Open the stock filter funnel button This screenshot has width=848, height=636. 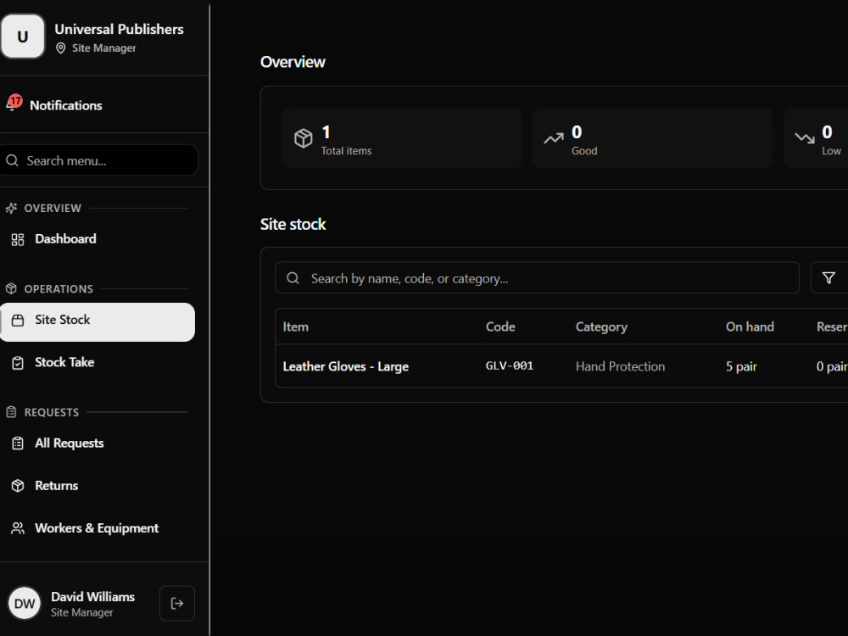[828, 278]
